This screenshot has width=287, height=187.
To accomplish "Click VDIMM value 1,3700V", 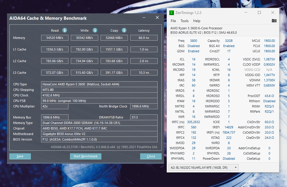I will tap(269, 80).
